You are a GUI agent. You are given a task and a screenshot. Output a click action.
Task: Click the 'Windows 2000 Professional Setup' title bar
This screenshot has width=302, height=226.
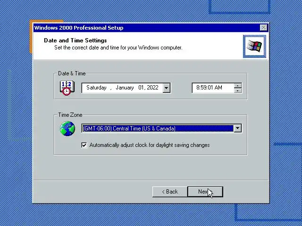[151, 28]
